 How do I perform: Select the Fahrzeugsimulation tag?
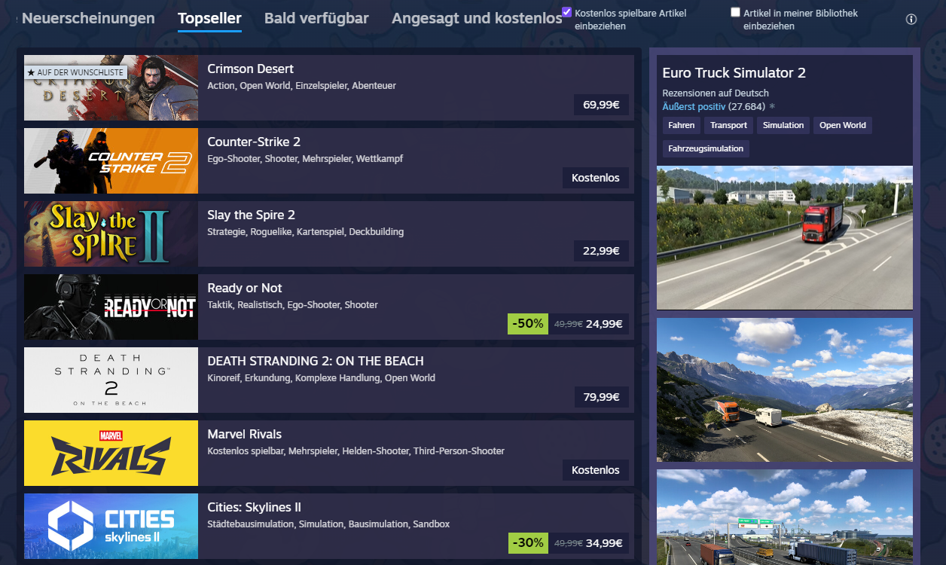click(706, 148)
